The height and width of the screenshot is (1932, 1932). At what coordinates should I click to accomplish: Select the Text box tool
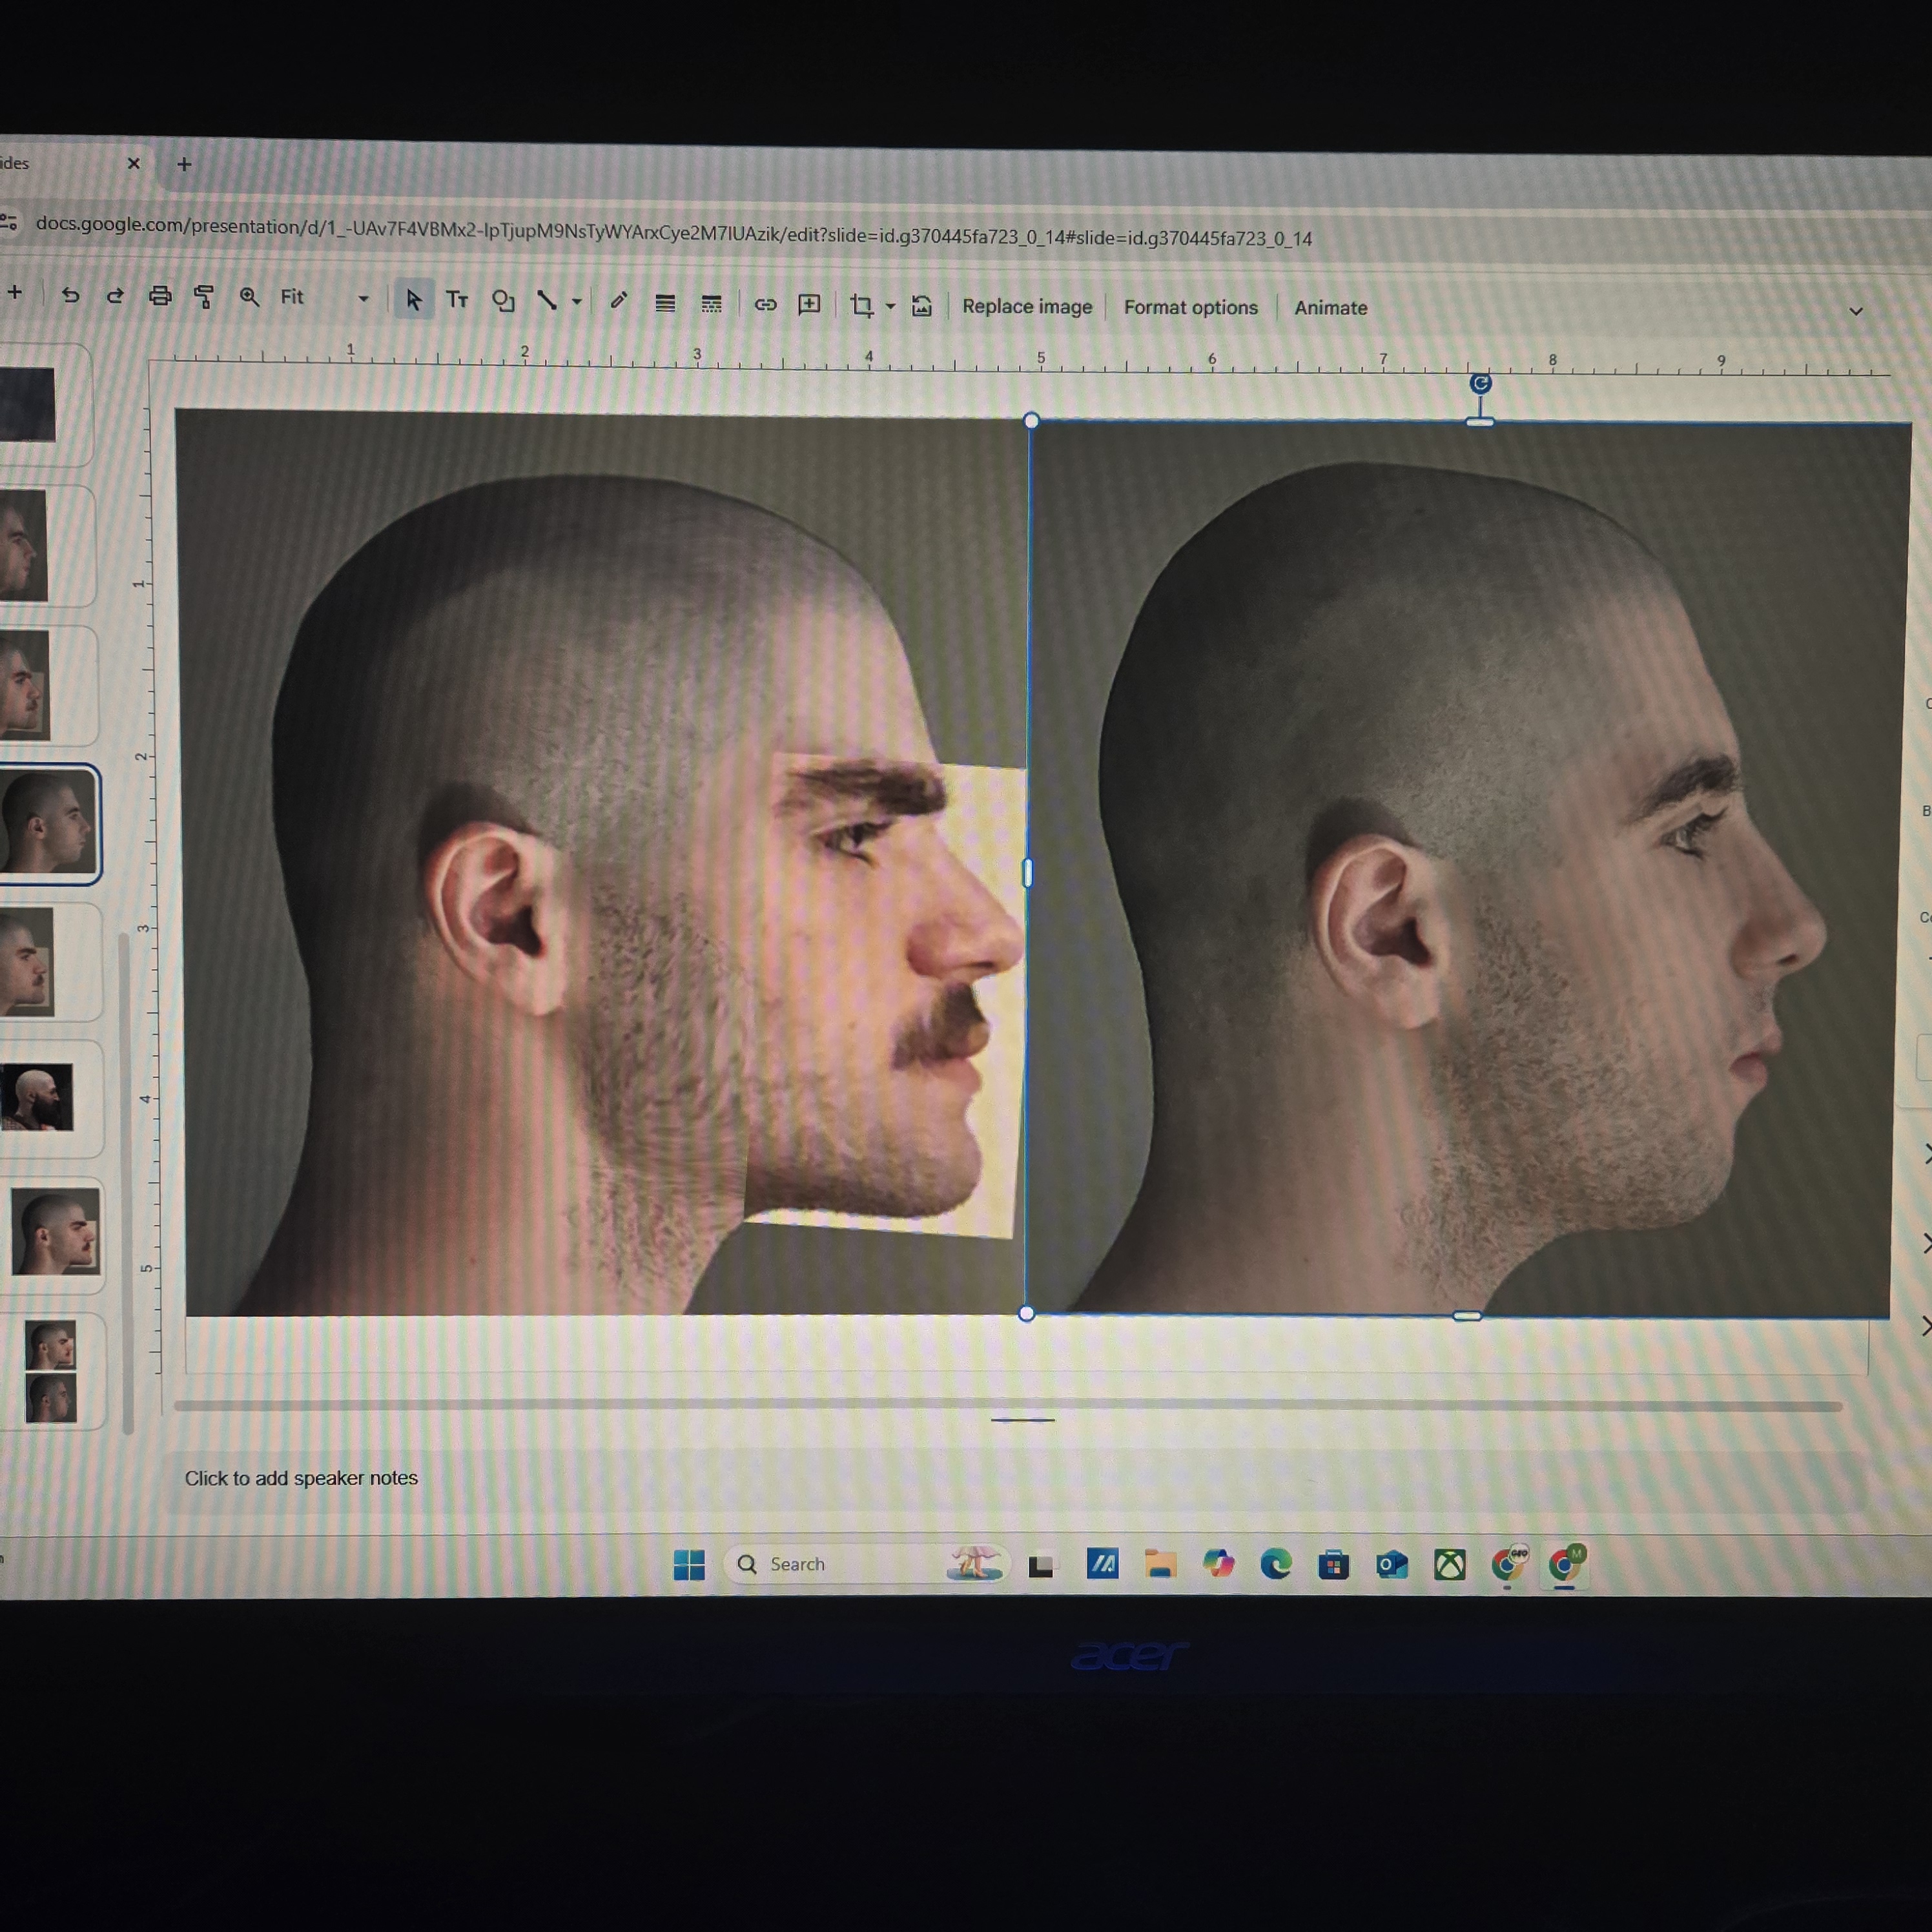pyautogui.click(x=457, y=299)
